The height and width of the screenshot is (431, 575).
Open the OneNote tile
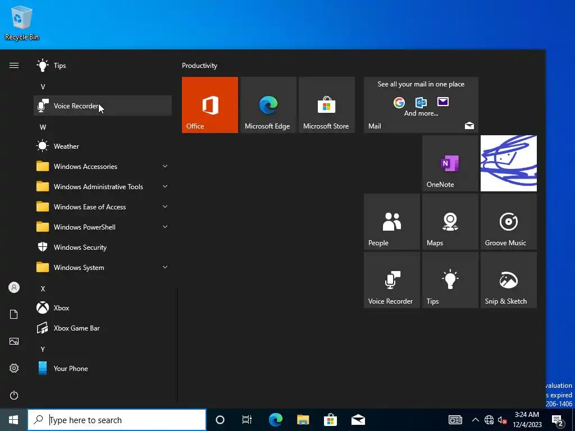[450, 163]
